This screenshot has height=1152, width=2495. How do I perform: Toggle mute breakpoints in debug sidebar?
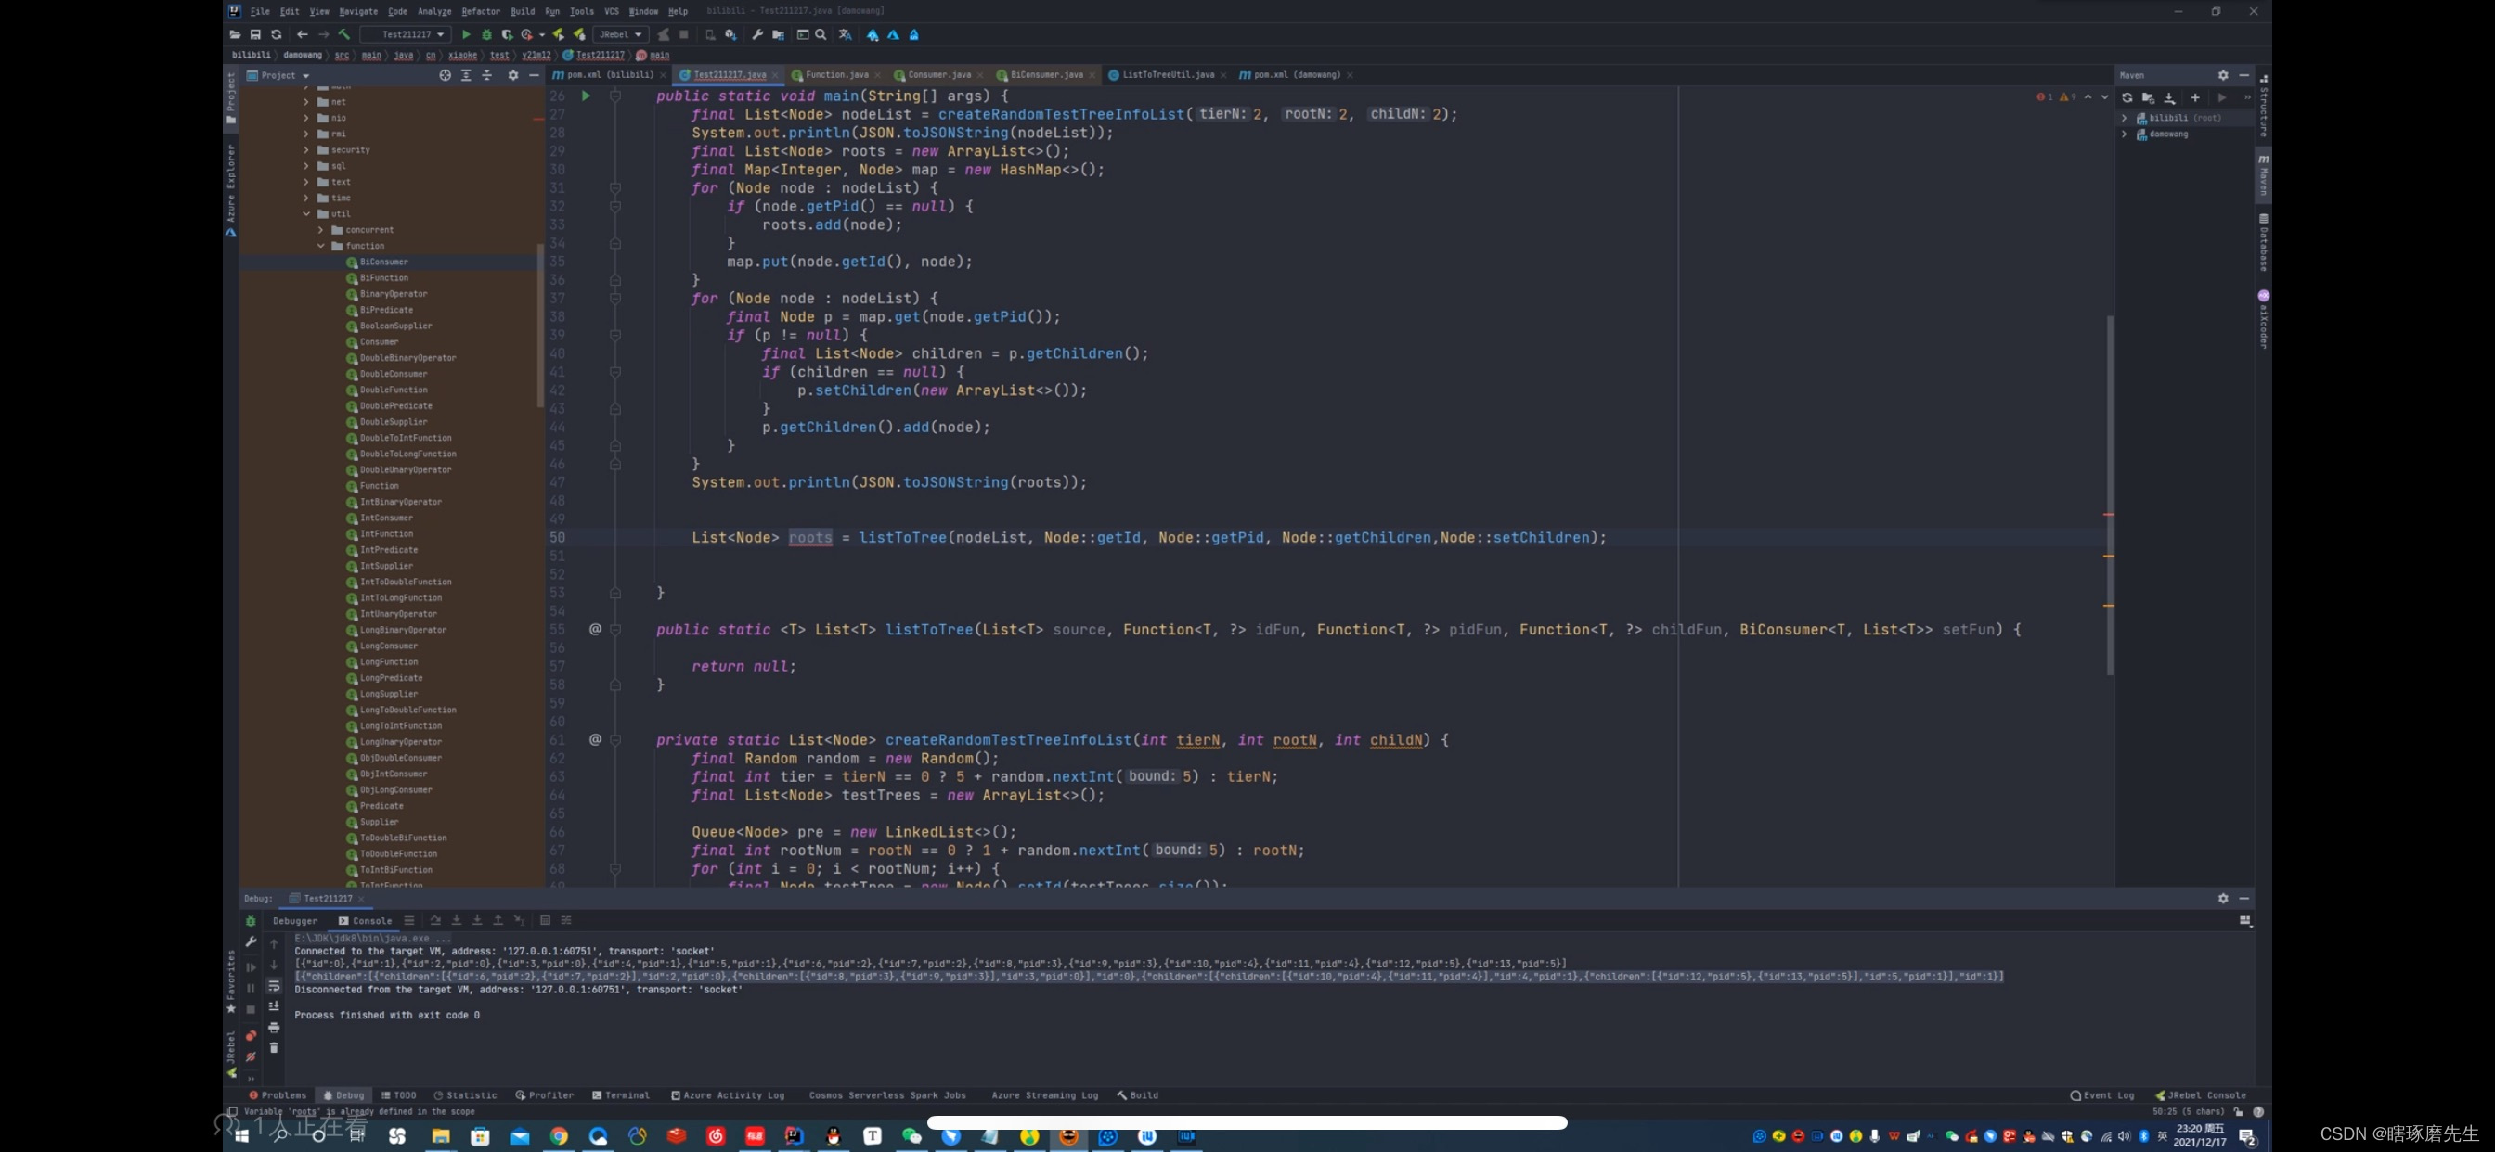point(251,1056)
